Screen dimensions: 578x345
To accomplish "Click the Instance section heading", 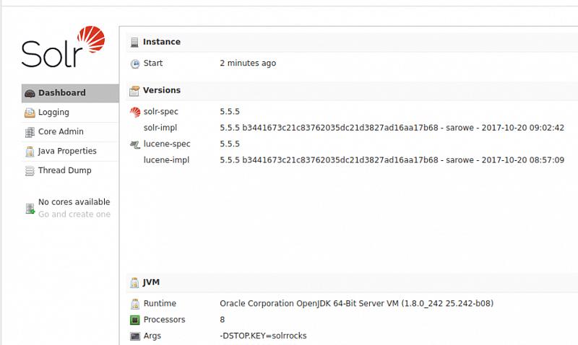I will (162, 42).
